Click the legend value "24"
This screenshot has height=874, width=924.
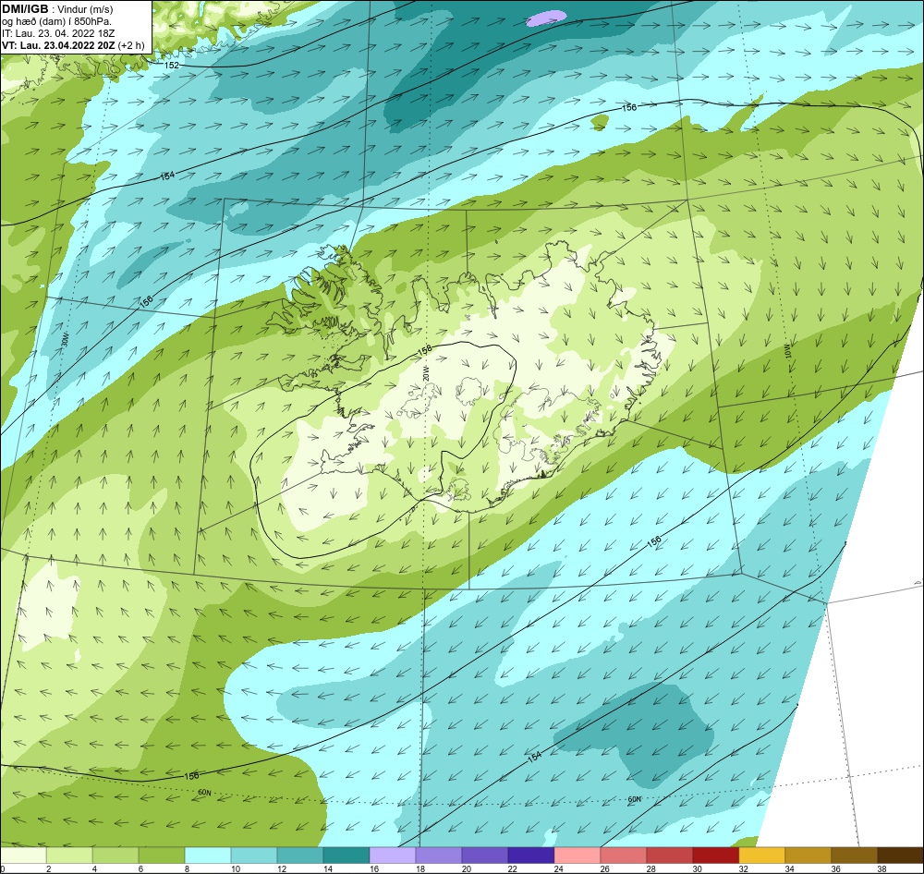pos(559,868)
